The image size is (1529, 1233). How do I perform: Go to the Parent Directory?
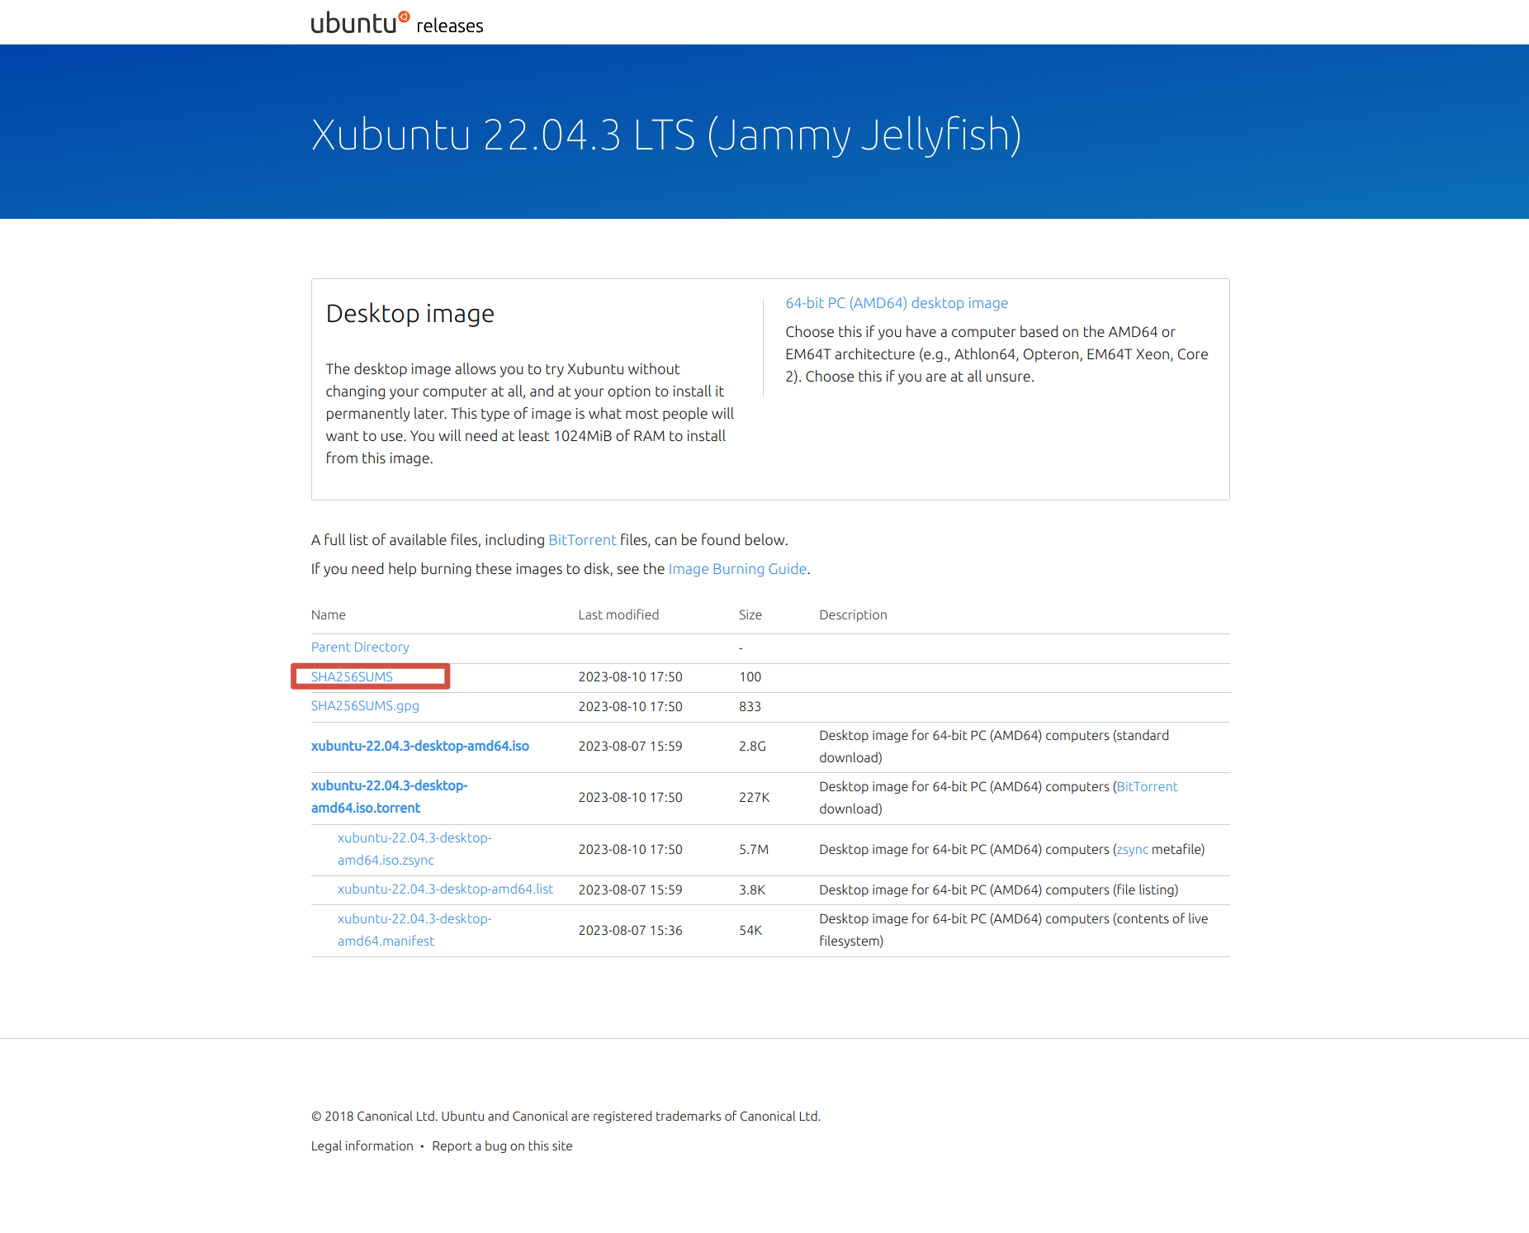click(360, 647)
